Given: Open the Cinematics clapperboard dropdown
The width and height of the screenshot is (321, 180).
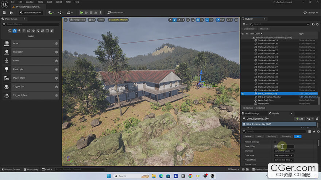Looking at the screenshot, I should pos(70,13).
